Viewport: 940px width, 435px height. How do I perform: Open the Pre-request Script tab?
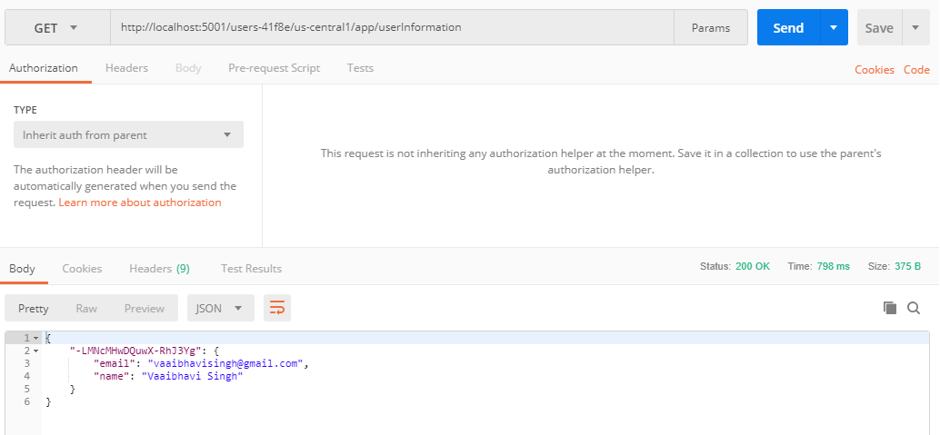274,68
